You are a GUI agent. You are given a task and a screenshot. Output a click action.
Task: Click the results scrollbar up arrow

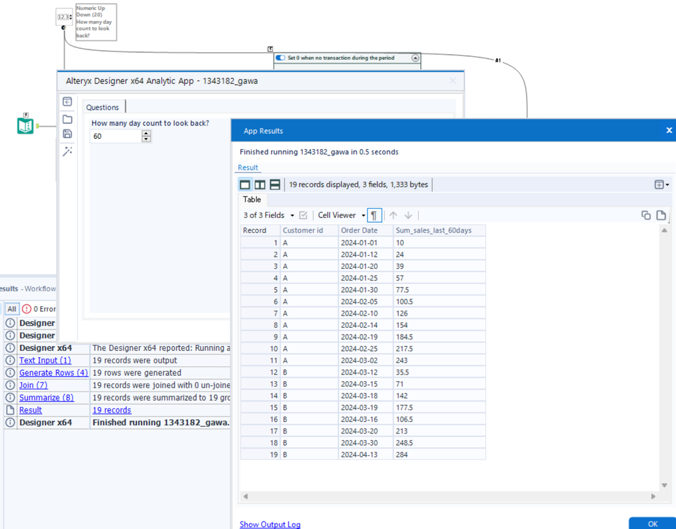point(664,230)
